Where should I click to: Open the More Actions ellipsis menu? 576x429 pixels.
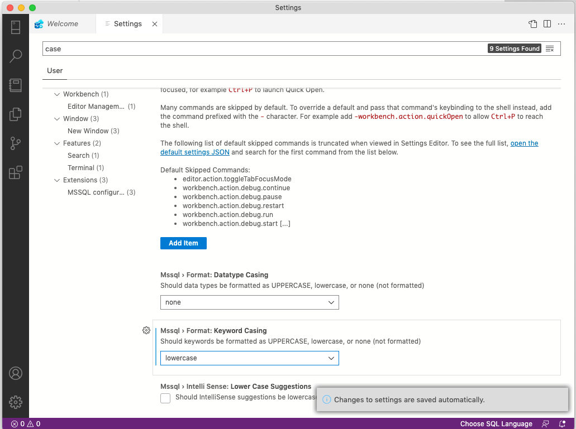click(x=561, y=24)
